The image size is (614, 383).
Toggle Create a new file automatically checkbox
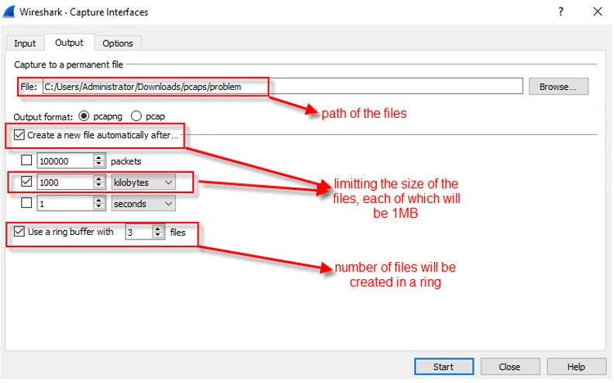point(19,135)
